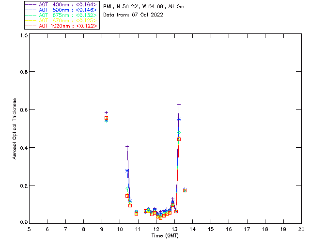The width and height of the screenshot is (310, 248).
Task: Click the x-axis tick label '20'
Action: click(x=301, y=229)
